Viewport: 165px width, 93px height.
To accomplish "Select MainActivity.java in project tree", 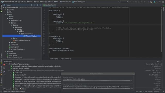I will [x=21, y=36].
